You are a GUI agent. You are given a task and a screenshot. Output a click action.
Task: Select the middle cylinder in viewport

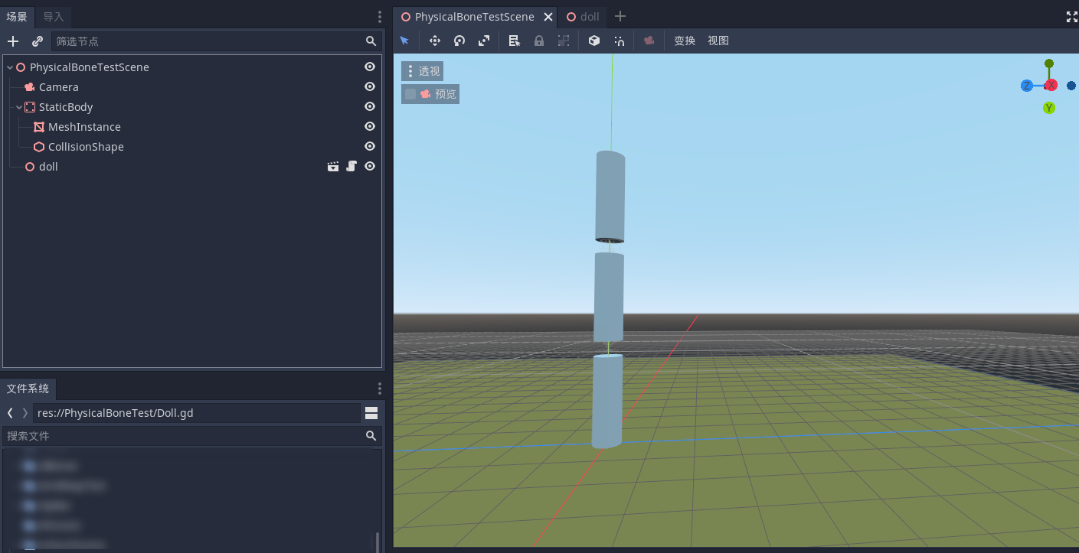pyautogui.click(x=609, y=297)
